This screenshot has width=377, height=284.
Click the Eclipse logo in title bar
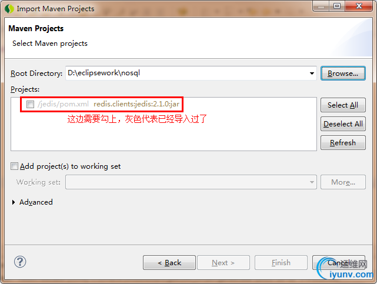[9, 9]
